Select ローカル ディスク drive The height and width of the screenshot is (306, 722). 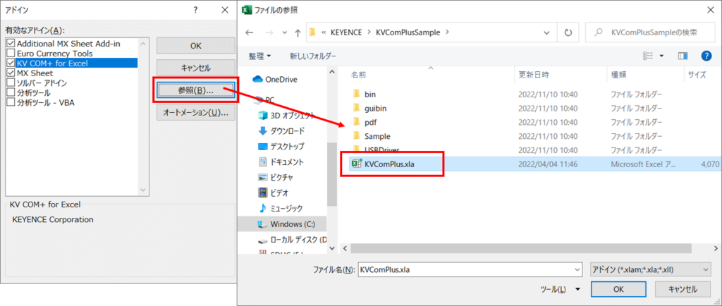pyautogui.click(x=292, y=240)
